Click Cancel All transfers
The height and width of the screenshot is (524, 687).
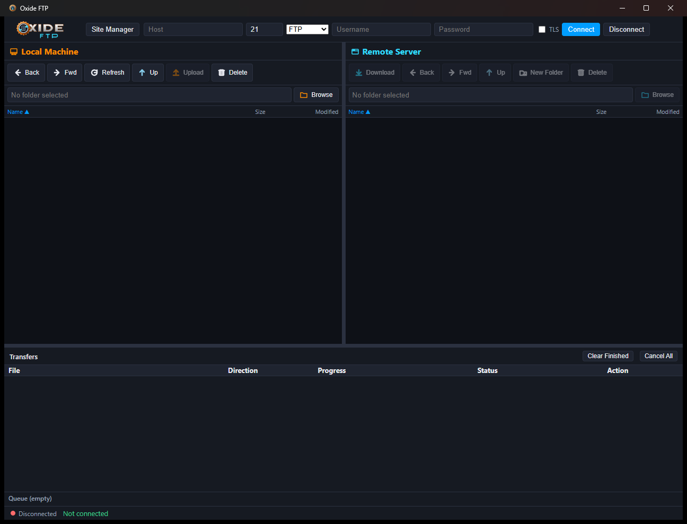(x=658, y=356)
